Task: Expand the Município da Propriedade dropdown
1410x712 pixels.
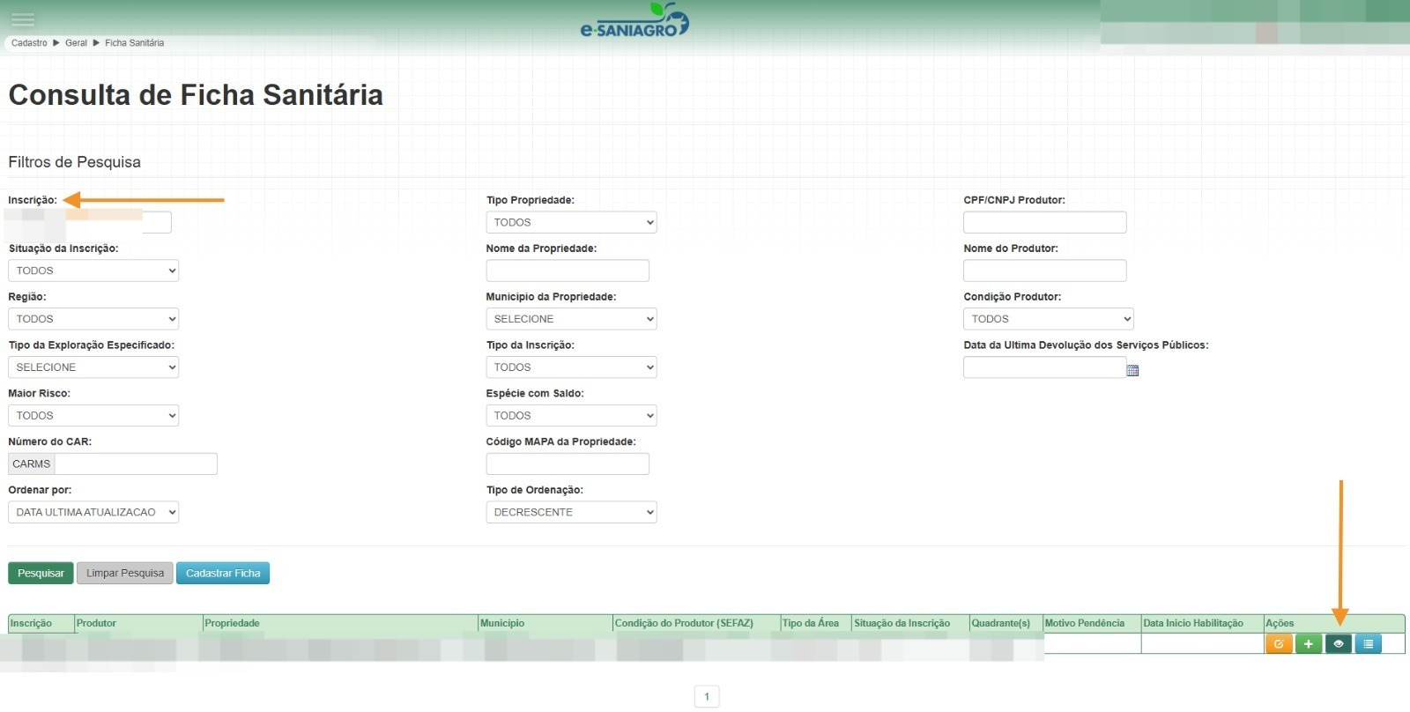Action: tap(571, 319)
